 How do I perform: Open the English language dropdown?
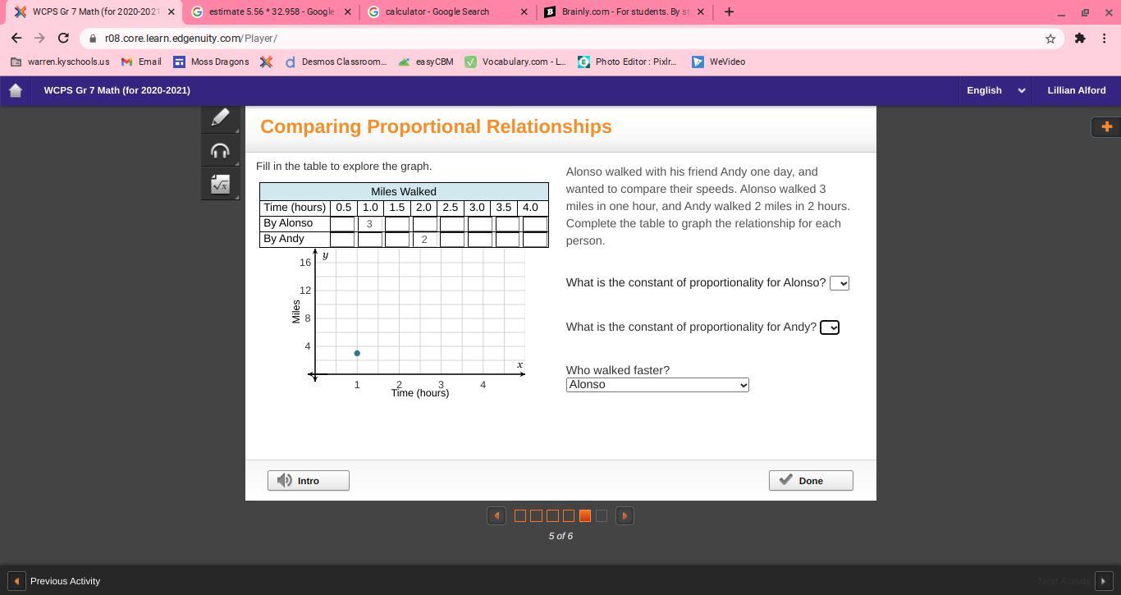click(995, 90)
